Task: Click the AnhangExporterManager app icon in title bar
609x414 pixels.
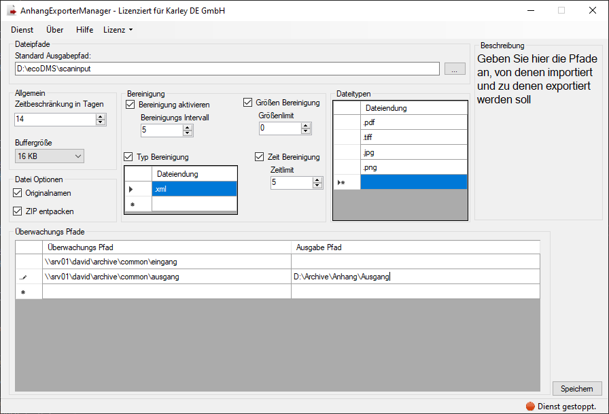Action: (x=11, y=11)
